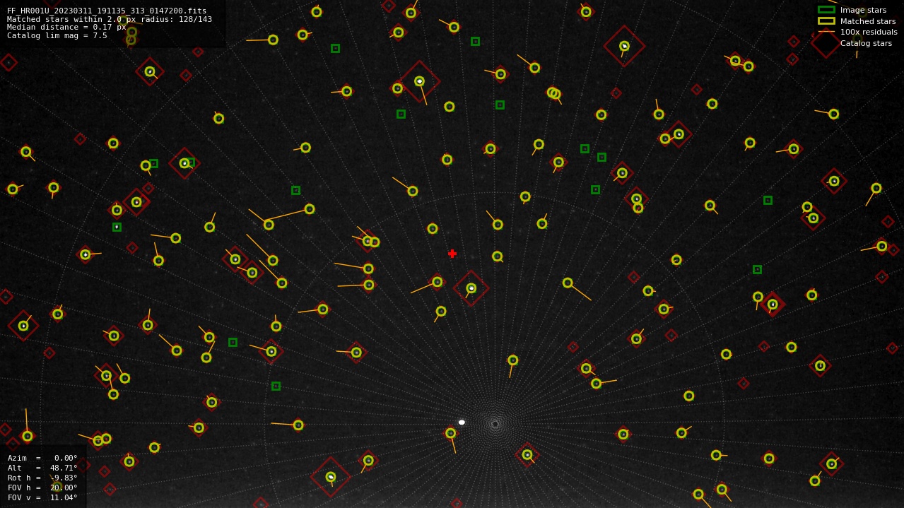
Task: Select the 'Rot h = -9.83°' readout
Action: pyautogui.click(x=42, y=478)
